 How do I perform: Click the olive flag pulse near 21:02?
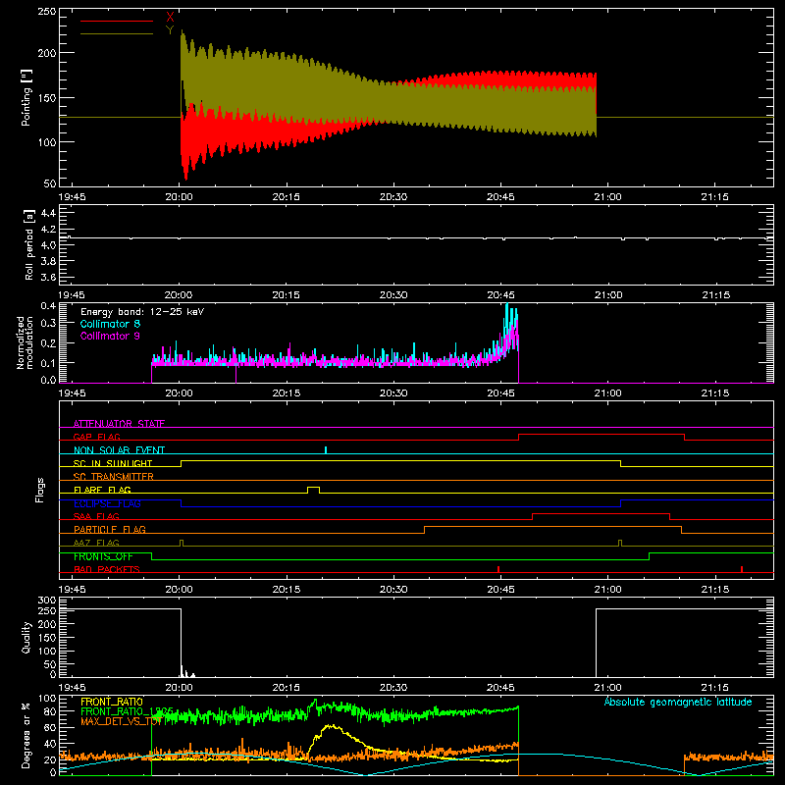pos(620,543)
